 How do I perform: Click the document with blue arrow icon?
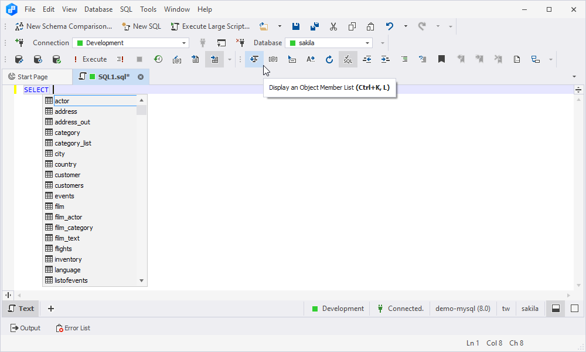coord(196,59)
